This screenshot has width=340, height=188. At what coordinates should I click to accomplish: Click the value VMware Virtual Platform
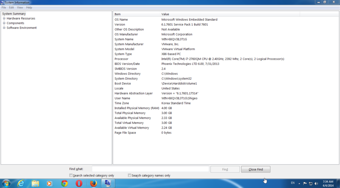point(178,49)
